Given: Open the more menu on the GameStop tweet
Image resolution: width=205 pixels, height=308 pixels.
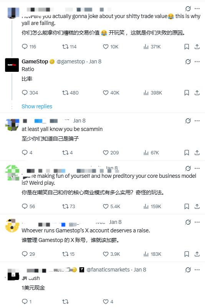Looking at the screenshot, I should 197,62.
